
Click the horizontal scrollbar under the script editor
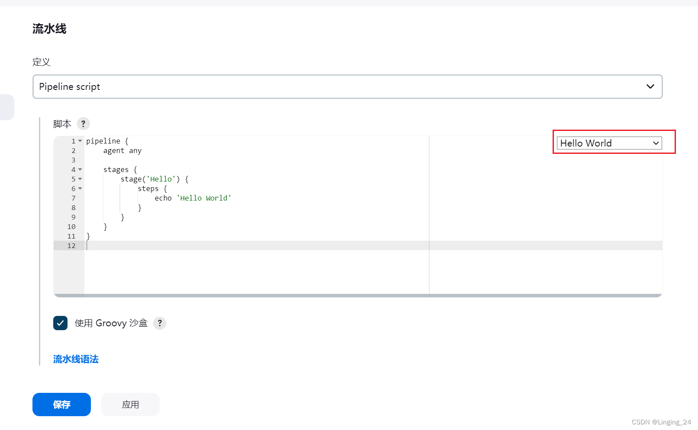pyautogui.click(x=358, y=296)
